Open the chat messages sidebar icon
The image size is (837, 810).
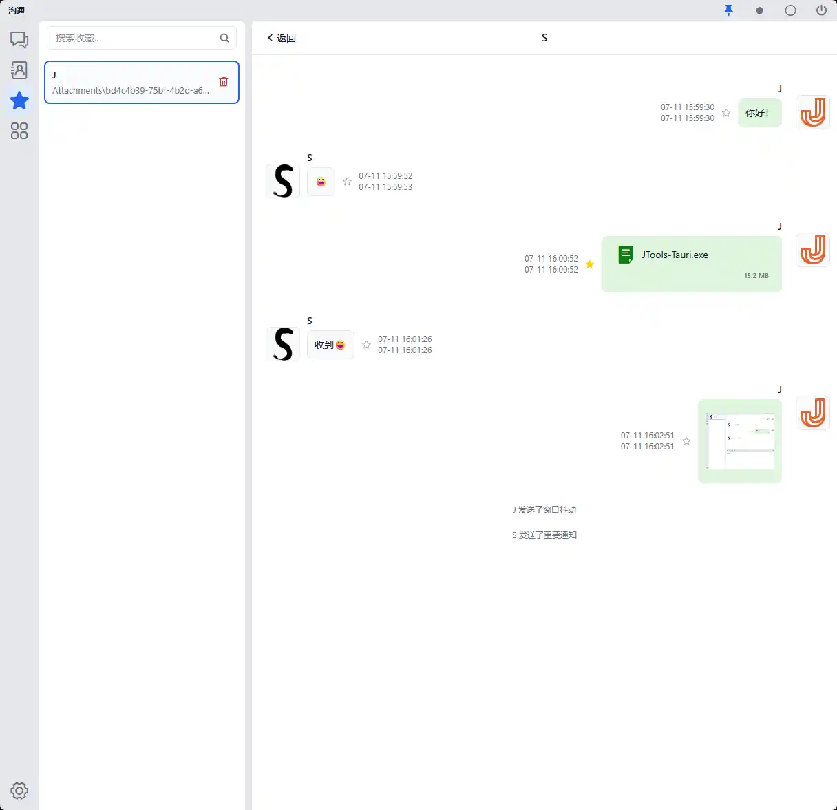[x=19, y=40]
